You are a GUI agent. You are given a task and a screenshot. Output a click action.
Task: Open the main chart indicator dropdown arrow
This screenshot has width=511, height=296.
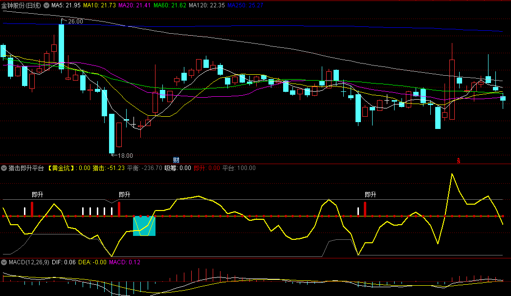[46, 5]
